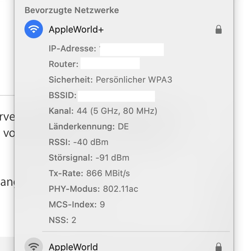Click the RSSI -40 dBm row
The image size is (244, 251).
78,142
